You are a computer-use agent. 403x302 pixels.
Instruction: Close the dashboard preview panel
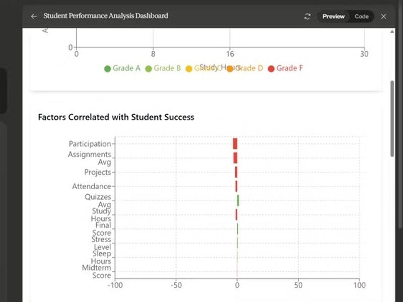coord(383,16)
